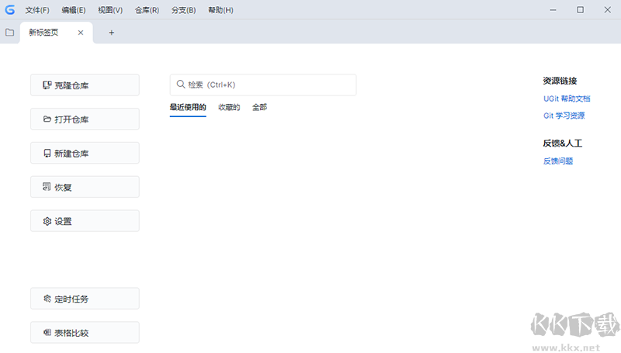
Task: Close the 新标签页 tab
Action: (81, 33)
